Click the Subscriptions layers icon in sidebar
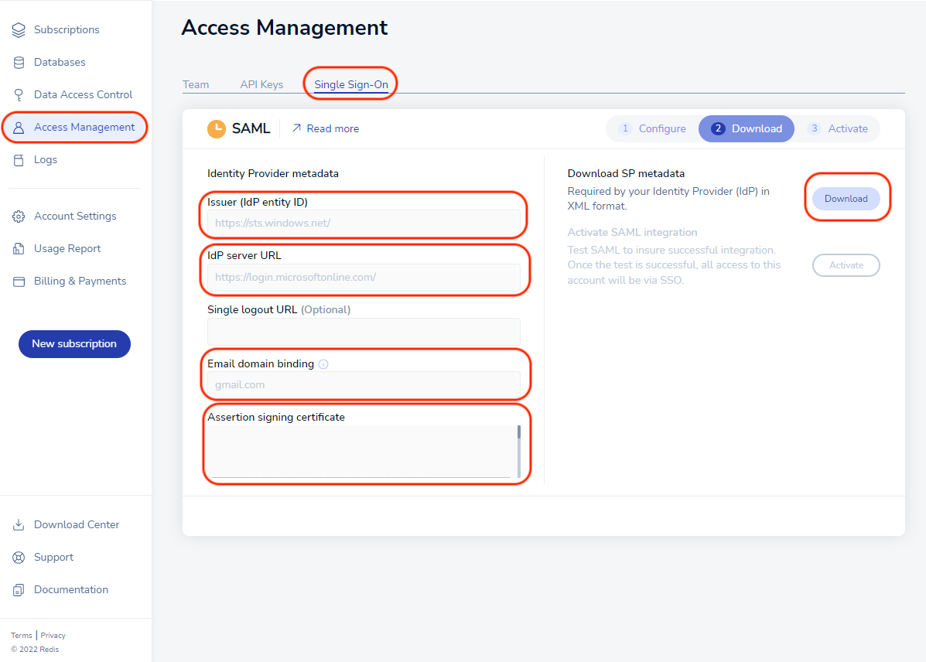The width and height of the screenshot is (926, 662). pos(19,30)
